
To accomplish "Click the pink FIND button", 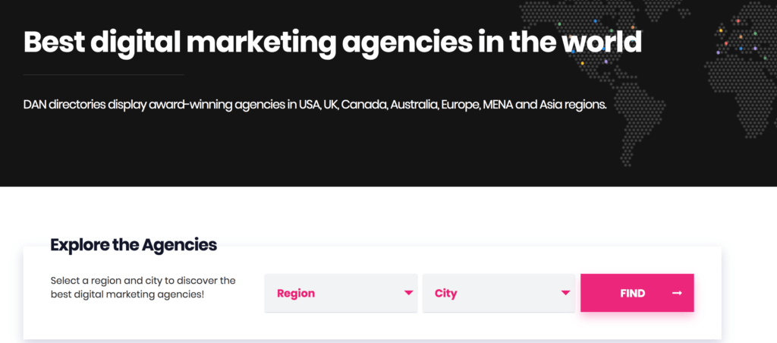I will coord(637,293).
